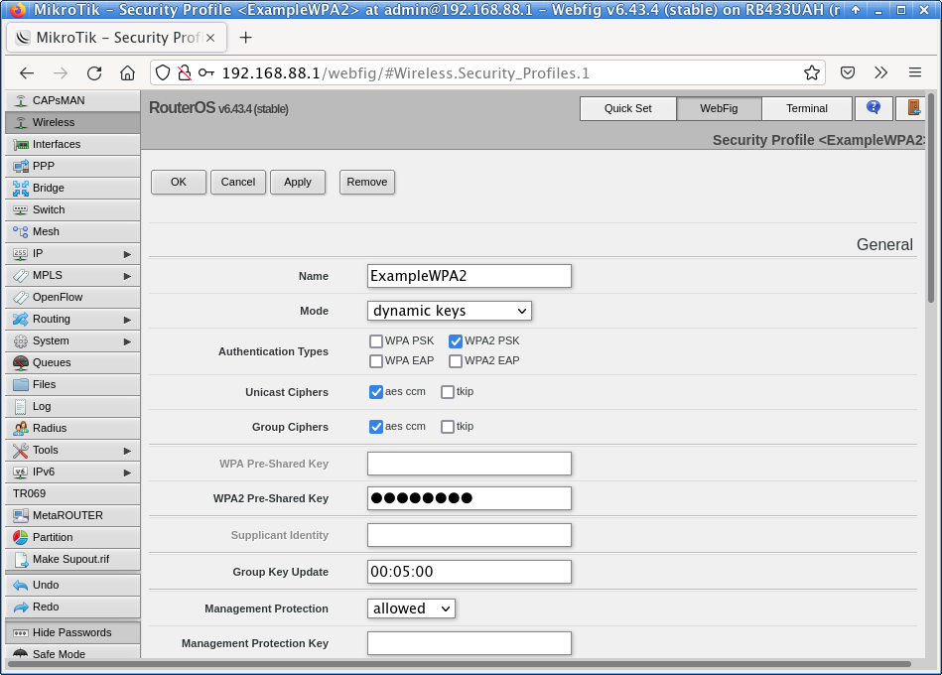Image resolution: width=942 pixels, height=675 pixels.
Task: Click the browser home icon
Action: coord(127,72)
